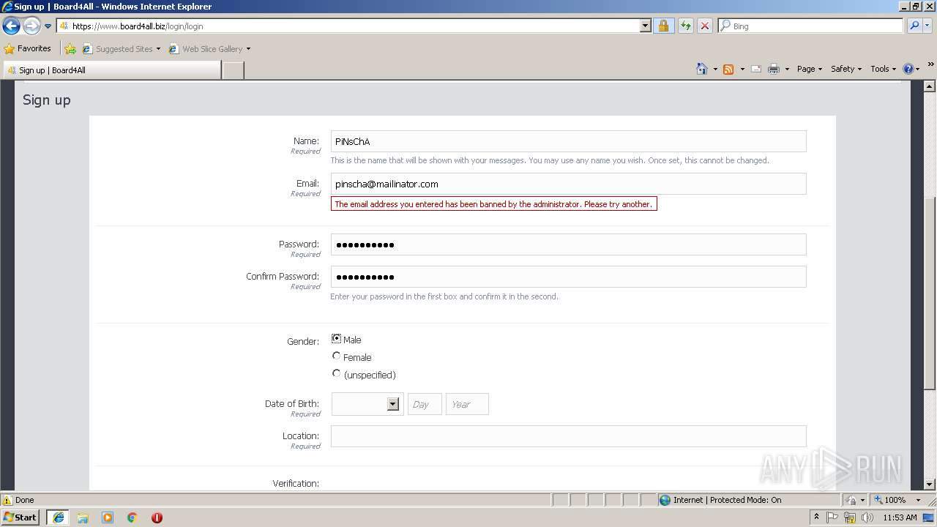The height and width of the screenshot is (527, 937).
Task: Click the Internet Explorer taskbar icon
Action: (x=58, y=517)
